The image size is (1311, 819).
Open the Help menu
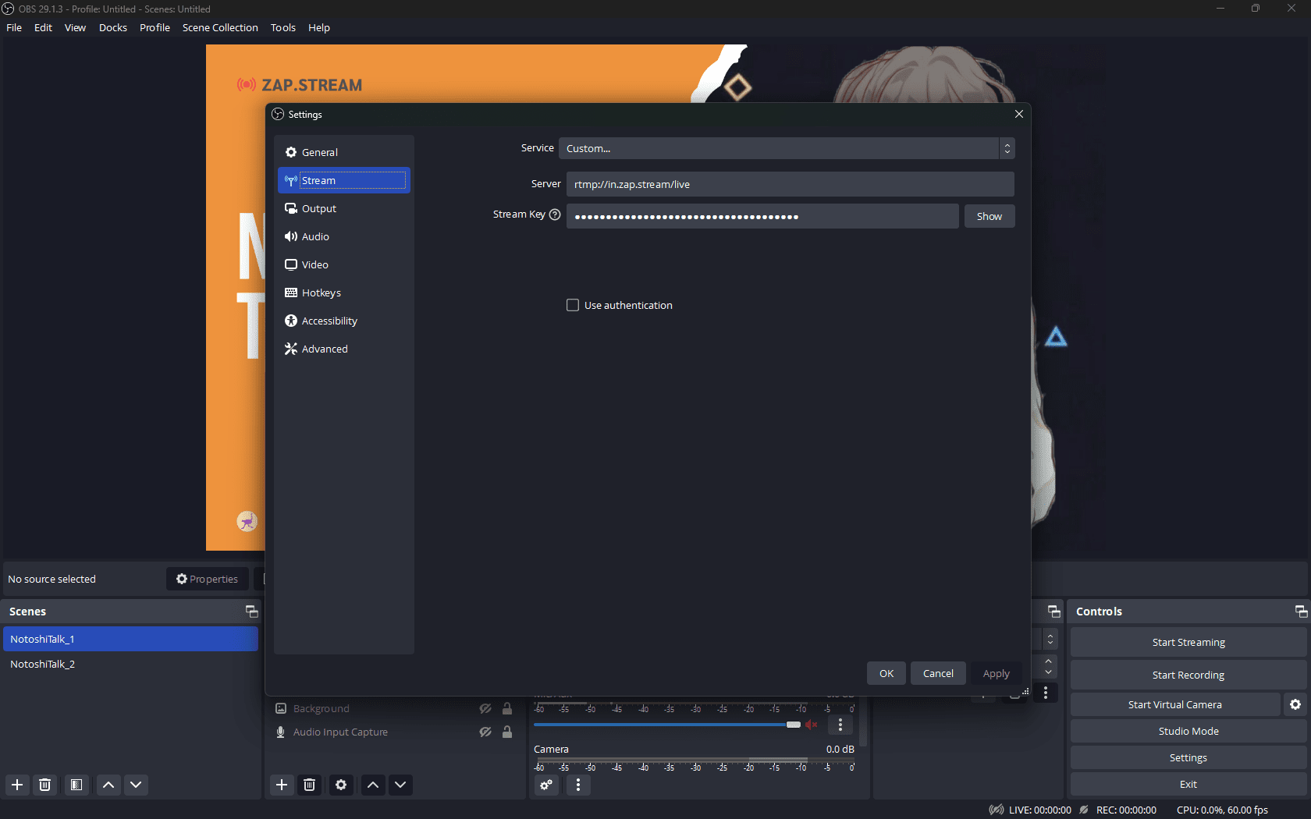[x=319, y=27]
